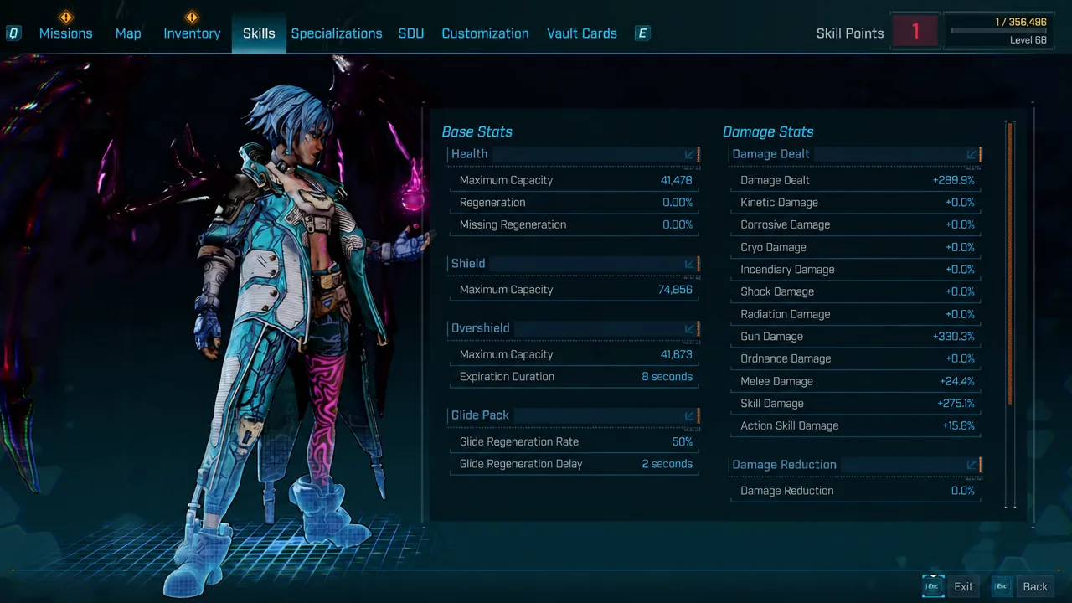Click the character model preview
1072x603 pixels.
coord(285,335)
